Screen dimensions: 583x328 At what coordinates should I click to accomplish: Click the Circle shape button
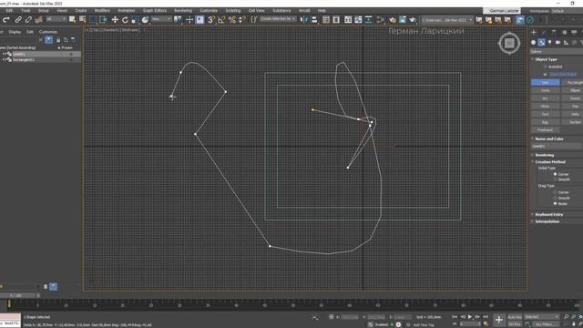[x=545, y=90]
